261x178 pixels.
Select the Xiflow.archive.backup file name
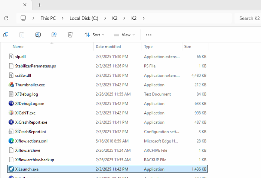[x=35, y=160]
